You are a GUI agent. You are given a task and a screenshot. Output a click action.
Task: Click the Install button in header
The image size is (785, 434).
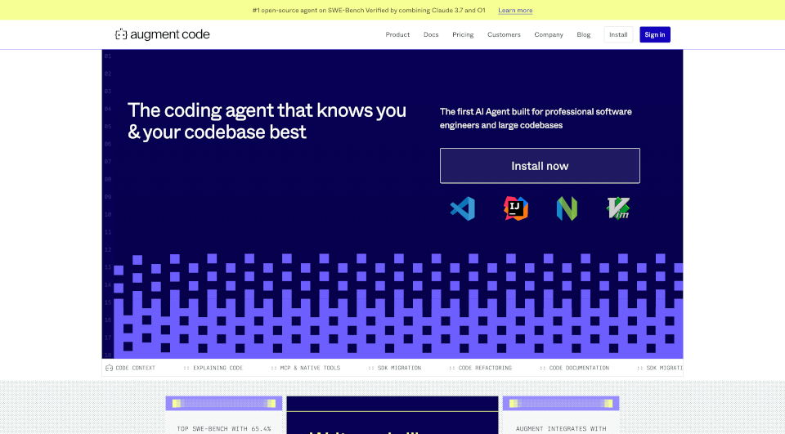click(x=618, y=34)
